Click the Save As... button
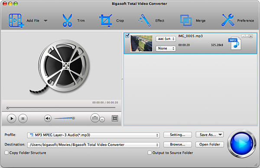This screenshot has height=168, width=260. click(210, 135)
